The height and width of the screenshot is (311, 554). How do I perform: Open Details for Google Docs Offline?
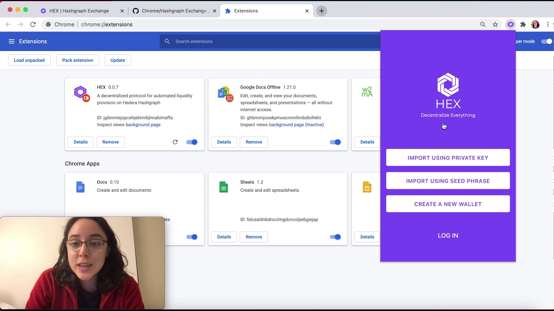[x=224, y=142]
